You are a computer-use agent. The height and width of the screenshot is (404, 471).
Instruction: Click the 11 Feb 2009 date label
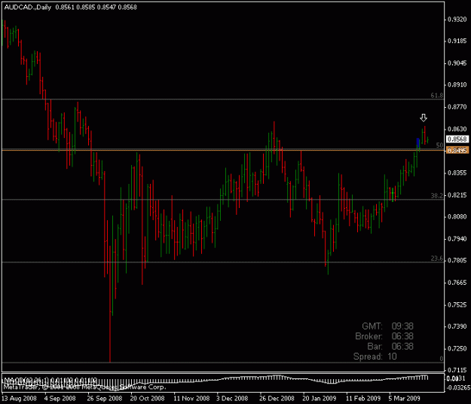(x=363, y=399)
